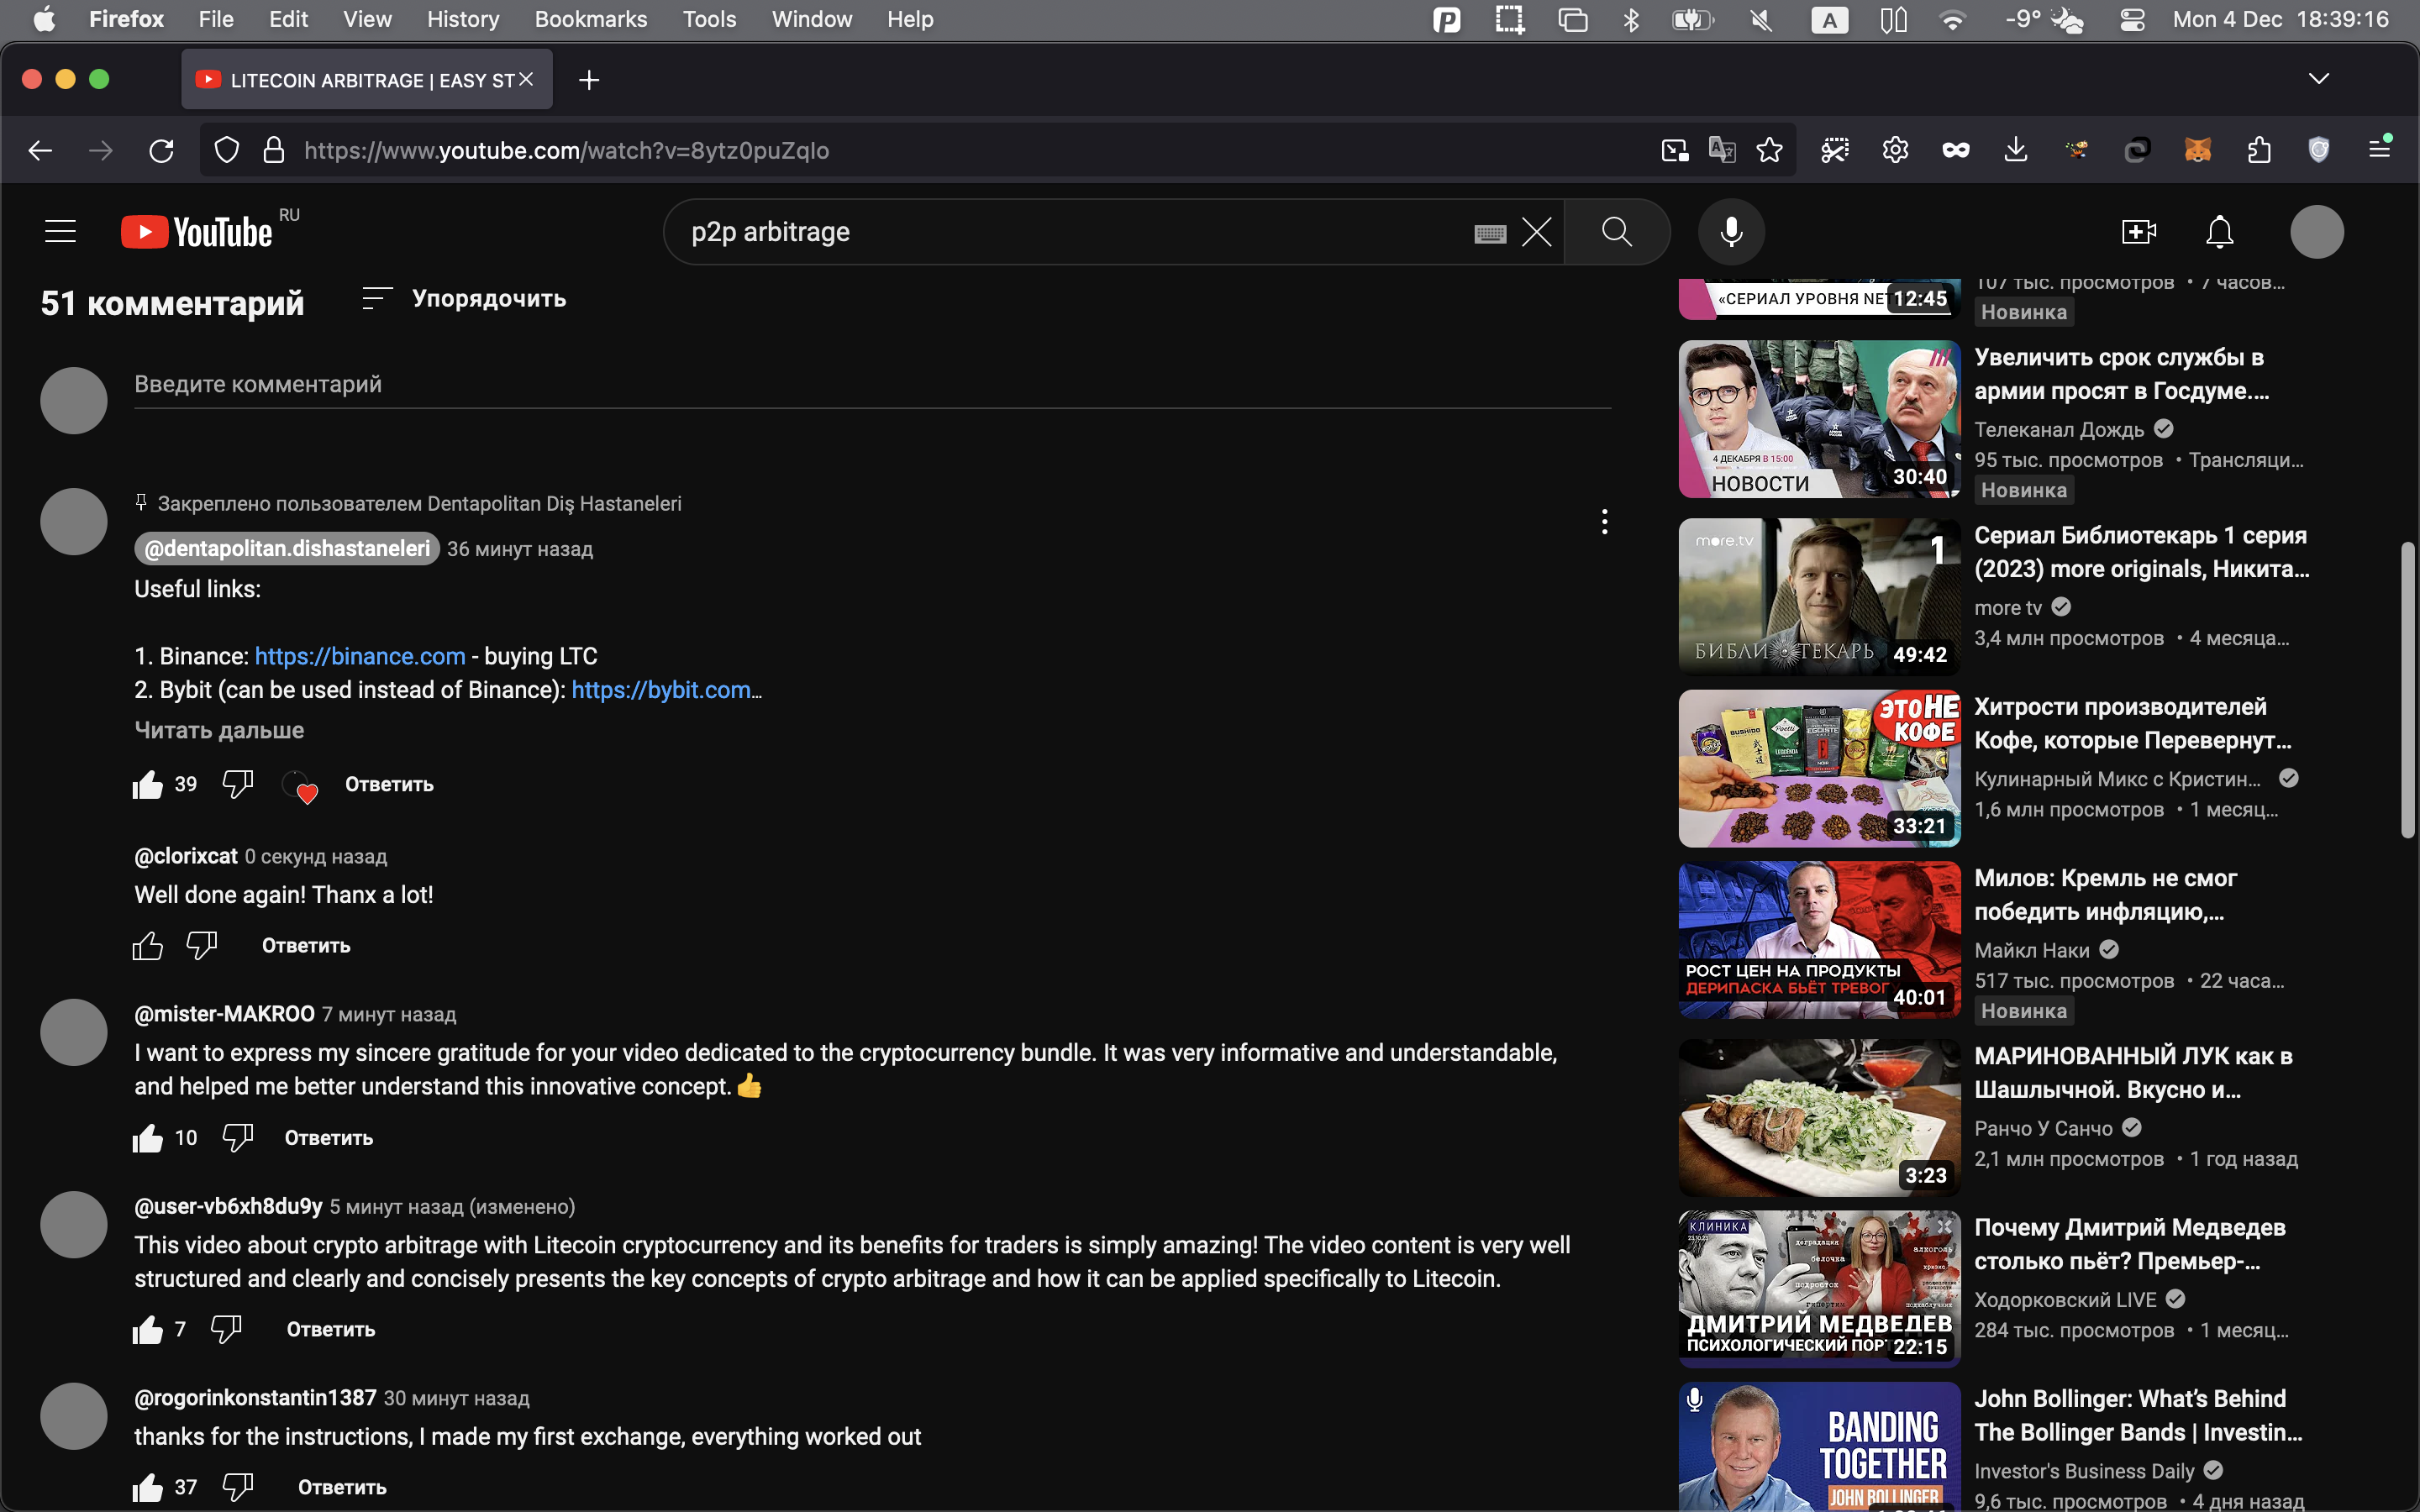
Task: Open pinned comment three-dot menu
Action: (1604, 521)
